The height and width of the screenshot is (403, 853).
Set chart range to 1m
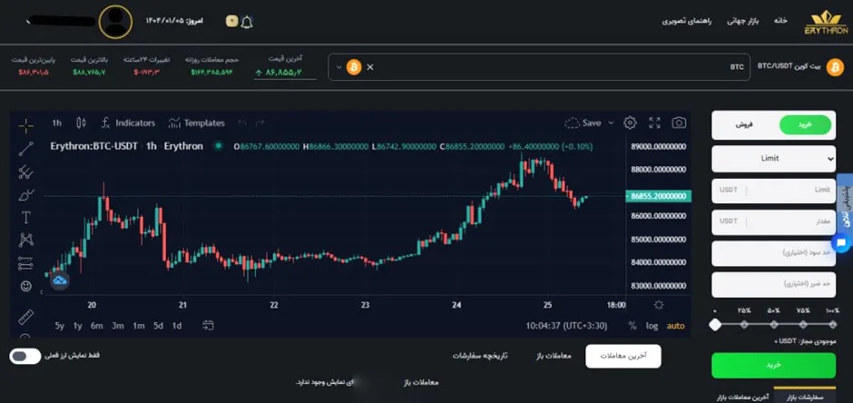(139, 326)
